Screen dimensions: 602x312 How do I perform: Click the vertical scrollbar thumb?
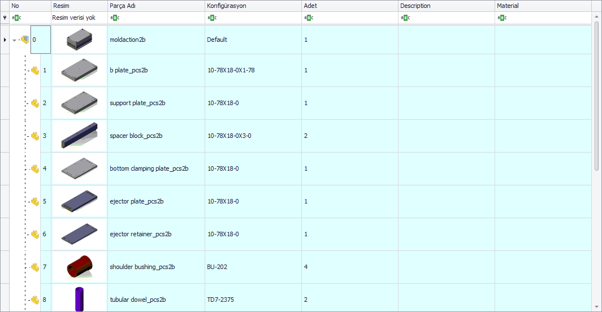[x=596, y=96]
